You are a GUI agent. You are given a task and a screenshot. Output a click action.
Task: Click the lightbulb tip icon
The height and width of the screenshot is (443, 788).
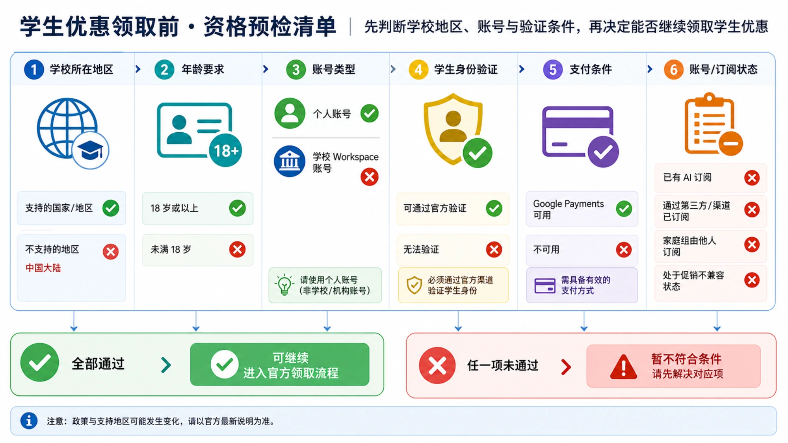click(284, 285)
